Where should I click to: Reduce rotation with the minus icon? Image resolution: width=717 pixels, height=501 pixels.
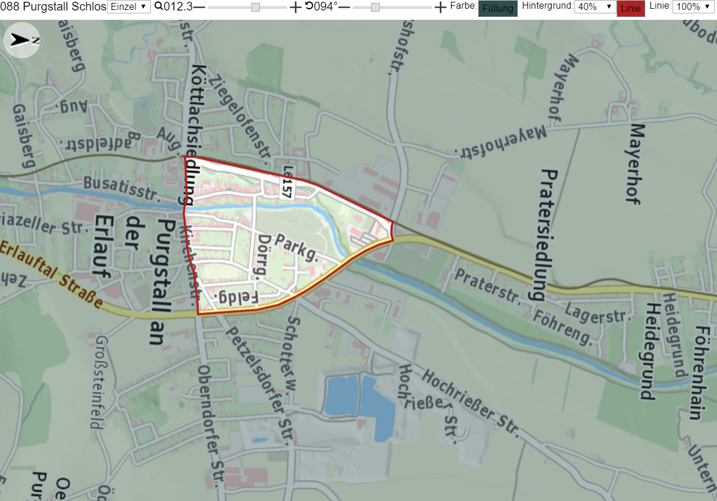tap(344, 7)
